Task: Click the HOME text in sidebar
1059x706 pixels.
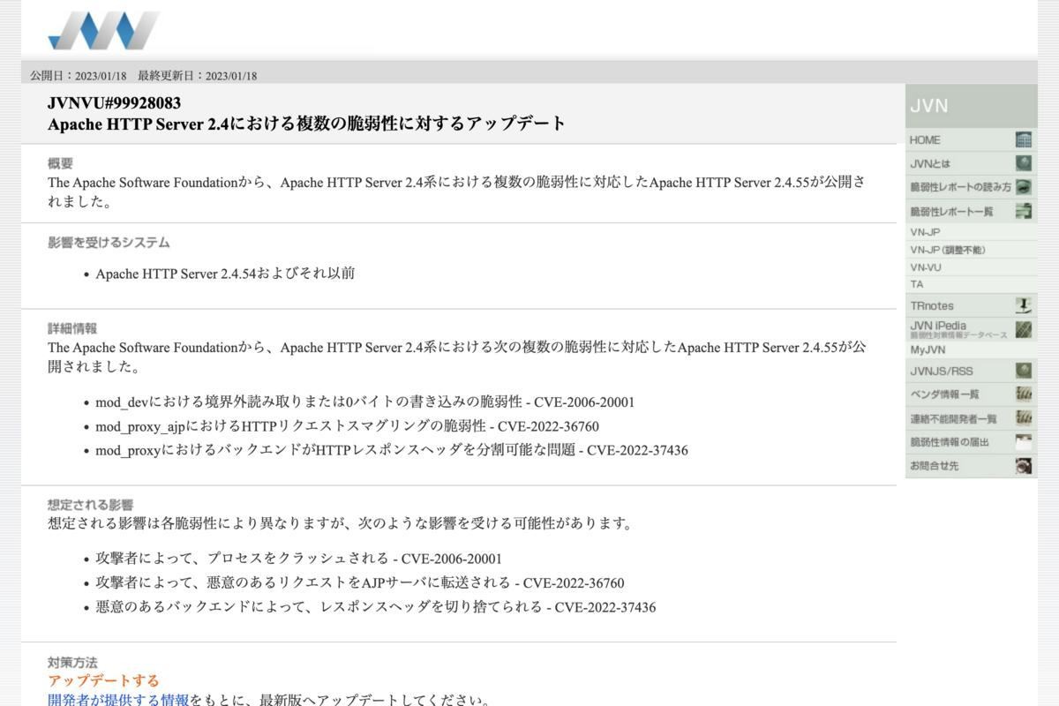Action: point(925,139)
